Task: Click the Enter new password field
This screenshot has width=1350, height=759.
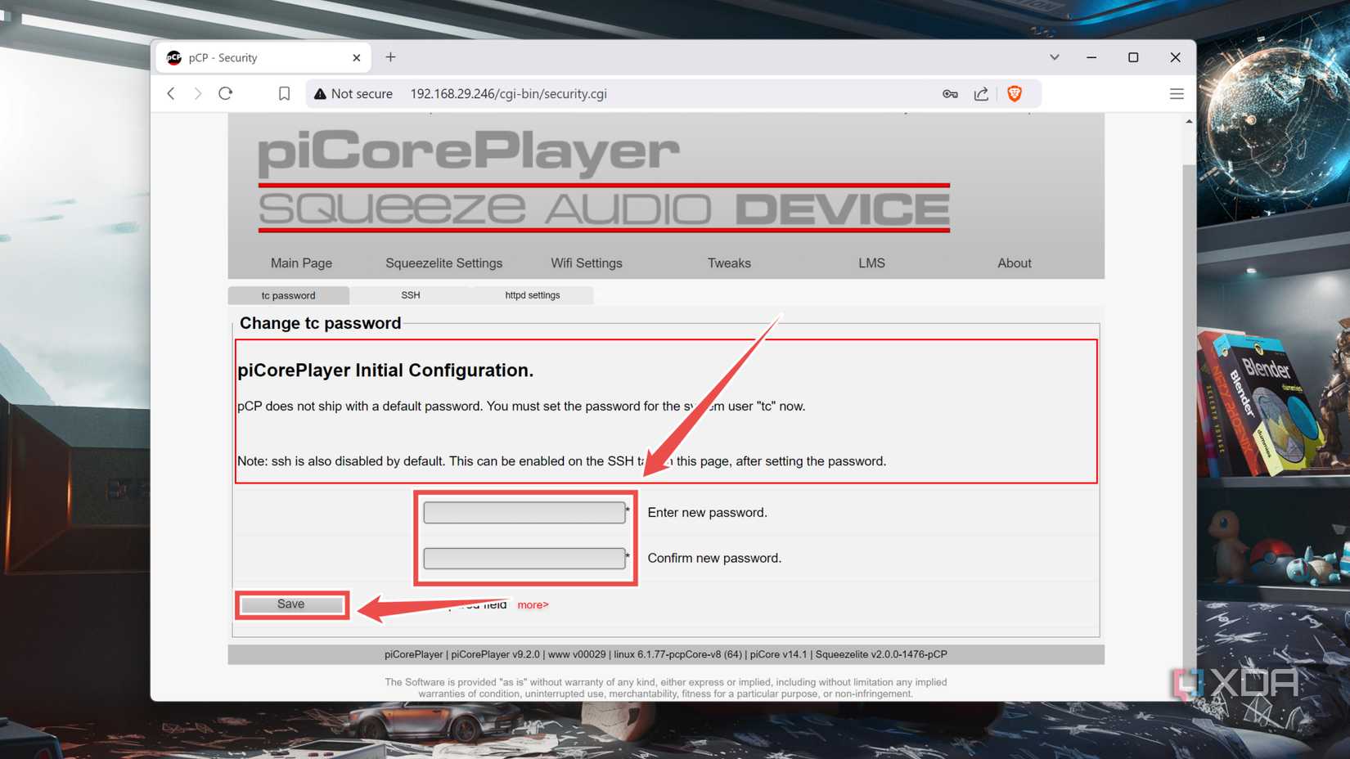Action: point(524,512)
